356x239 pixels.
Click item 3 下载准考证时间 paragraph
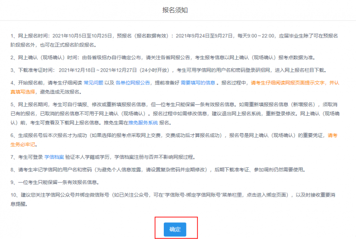169,70
